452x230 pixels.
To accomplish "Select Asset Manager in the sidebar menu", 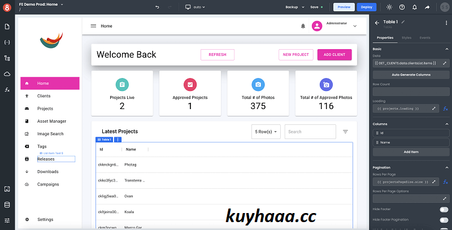I will point(50,121).
